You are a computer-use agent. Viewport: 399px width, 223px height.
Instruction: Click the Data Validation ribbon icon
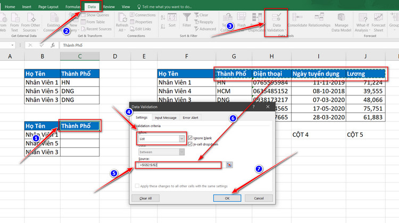pyautogui.click(x=276, y=18)
